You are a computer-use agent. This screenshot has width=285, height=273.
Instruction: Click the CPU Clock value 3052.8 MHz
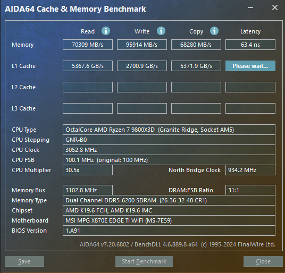click(169, 150)
